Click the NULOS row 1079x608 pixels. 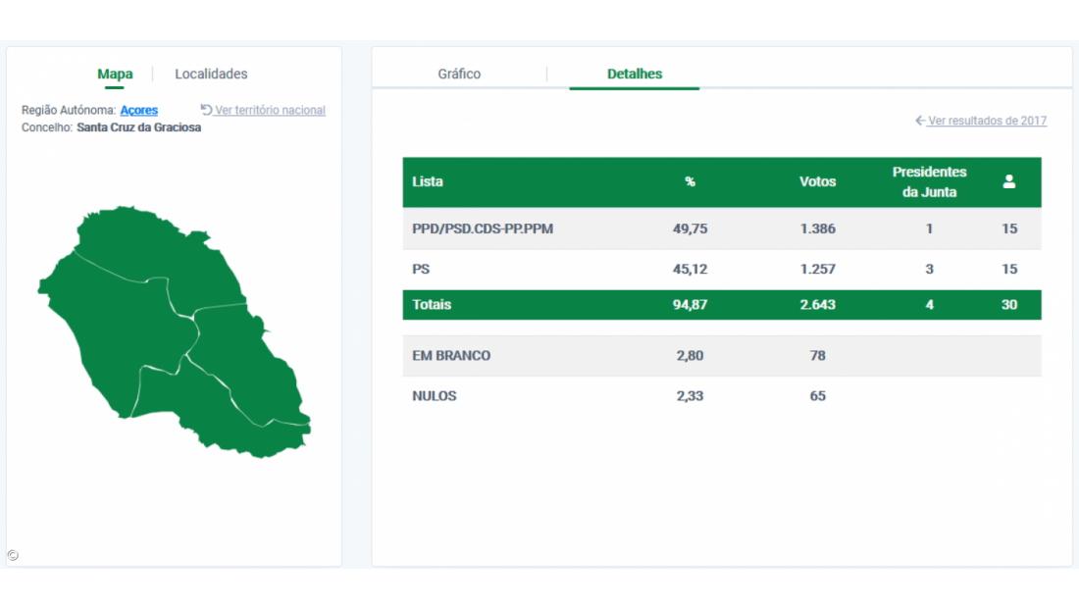721,396
